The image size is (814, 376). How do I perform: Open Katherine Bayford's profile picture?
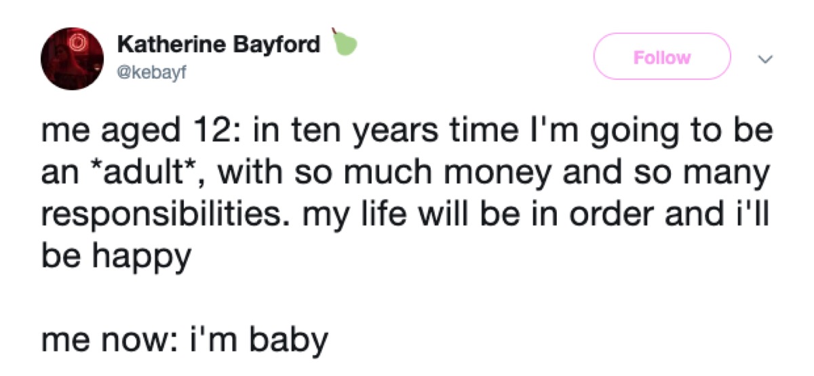click(x=71, y=58)
